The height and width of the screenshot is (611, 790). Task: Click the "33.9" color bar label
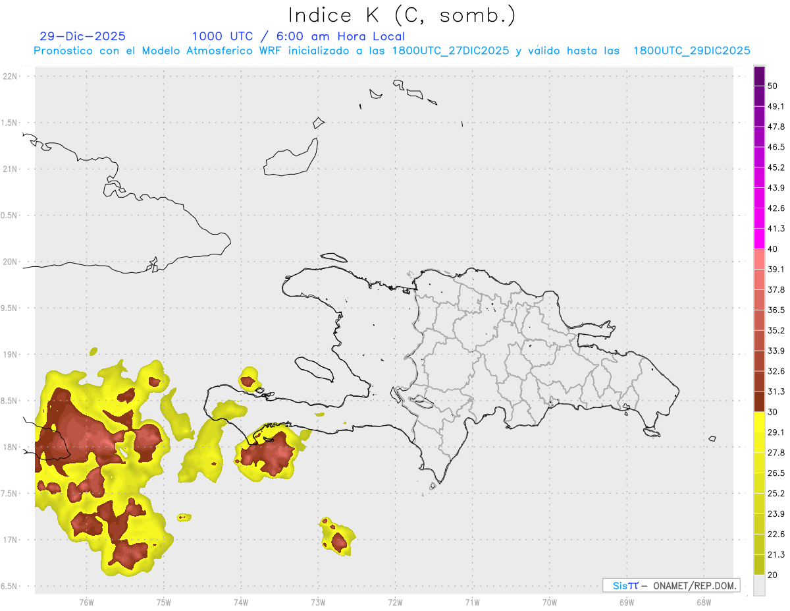776,351
